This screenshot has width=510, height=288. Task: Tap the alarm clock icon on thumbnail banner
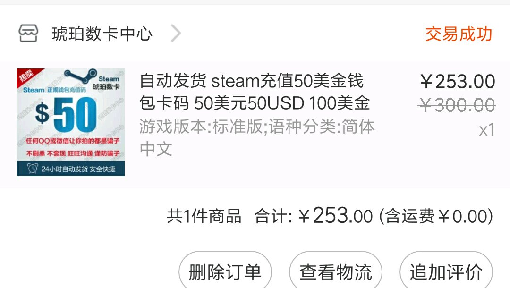33,169
